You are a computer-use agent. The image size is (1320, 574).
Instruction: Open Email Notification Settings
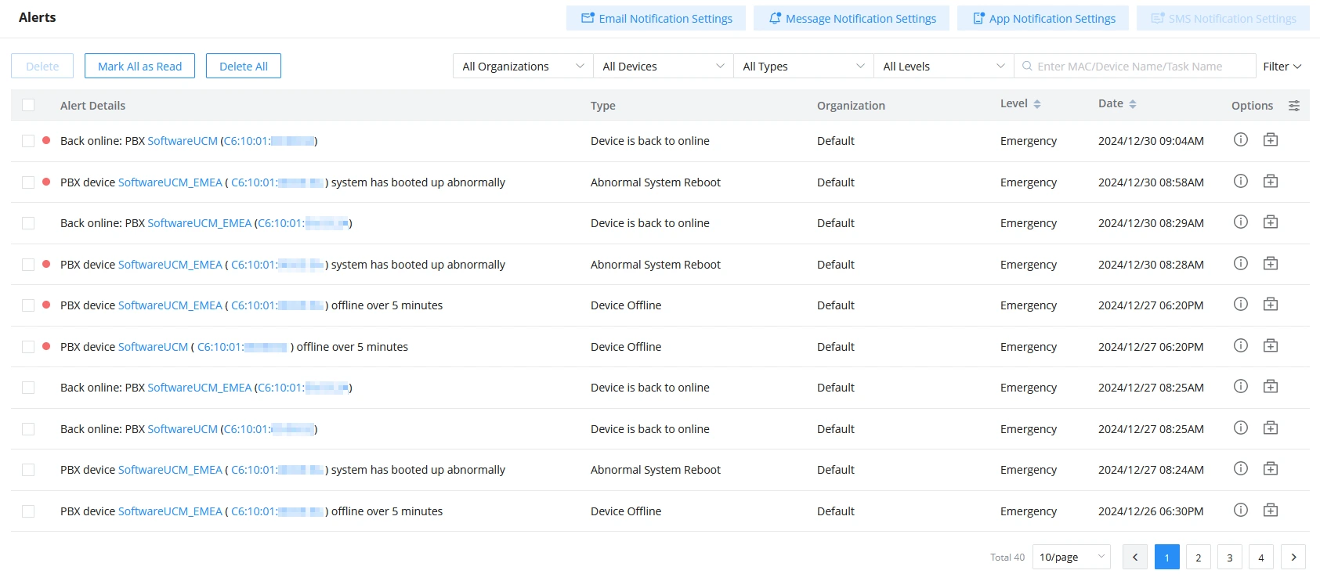(x=656, y=18)
